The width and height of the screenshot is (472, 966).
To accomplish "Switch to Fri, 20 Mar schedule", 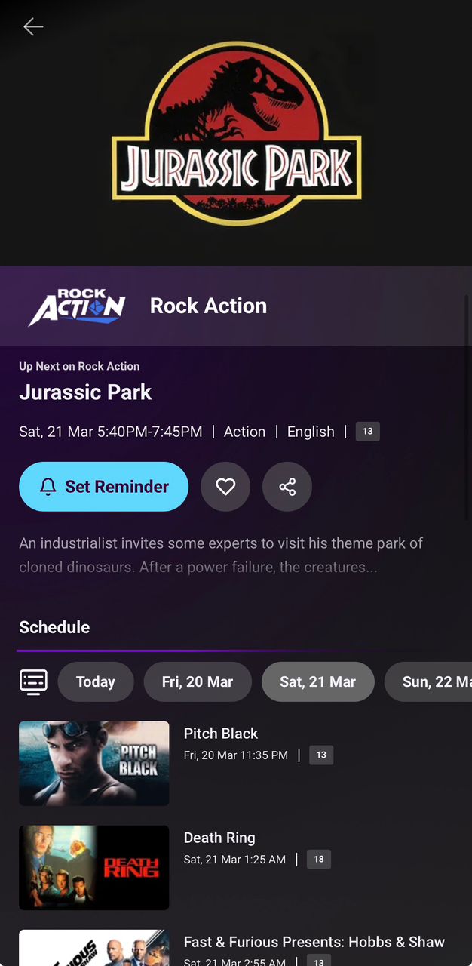I will point(198,681).
